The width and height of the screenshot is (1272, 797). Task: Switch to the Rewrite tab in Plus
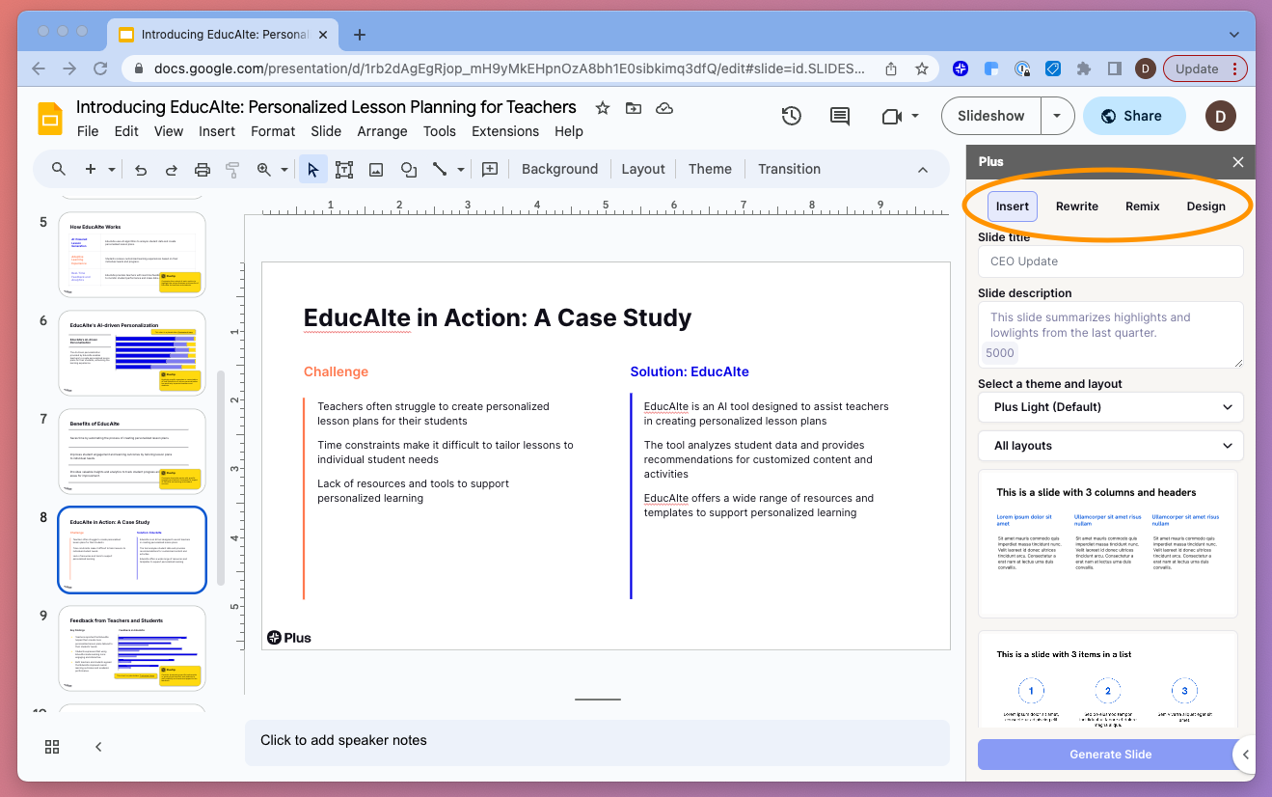1076,206
